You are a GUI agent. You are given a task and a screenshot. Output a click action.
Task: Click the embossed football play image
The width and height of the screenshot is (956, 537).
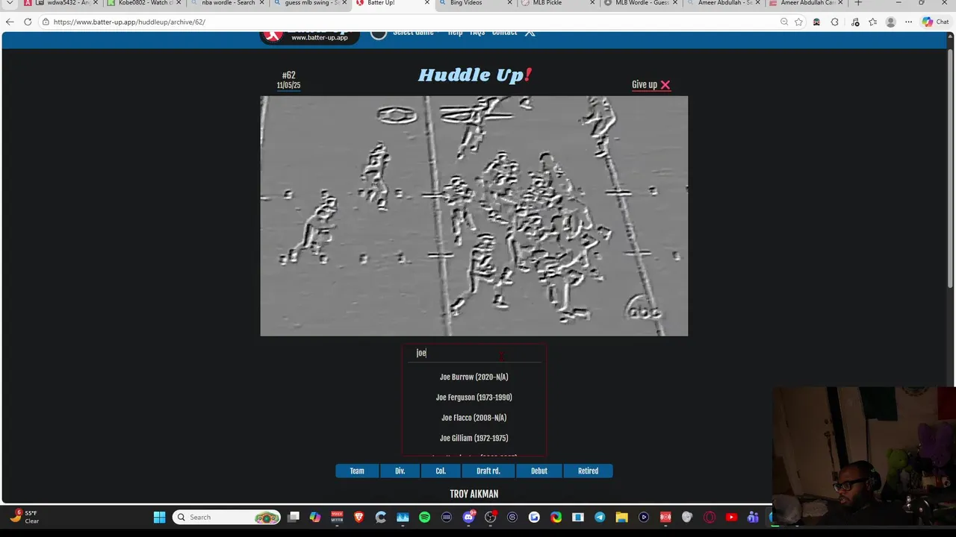(x=474, y=216)
